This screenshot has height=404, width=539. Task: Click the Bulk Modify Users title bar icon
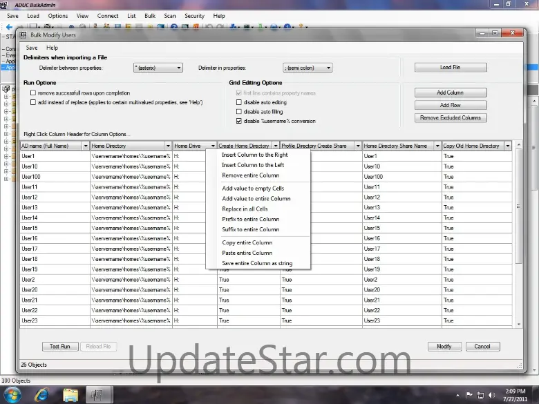[23, 35]
